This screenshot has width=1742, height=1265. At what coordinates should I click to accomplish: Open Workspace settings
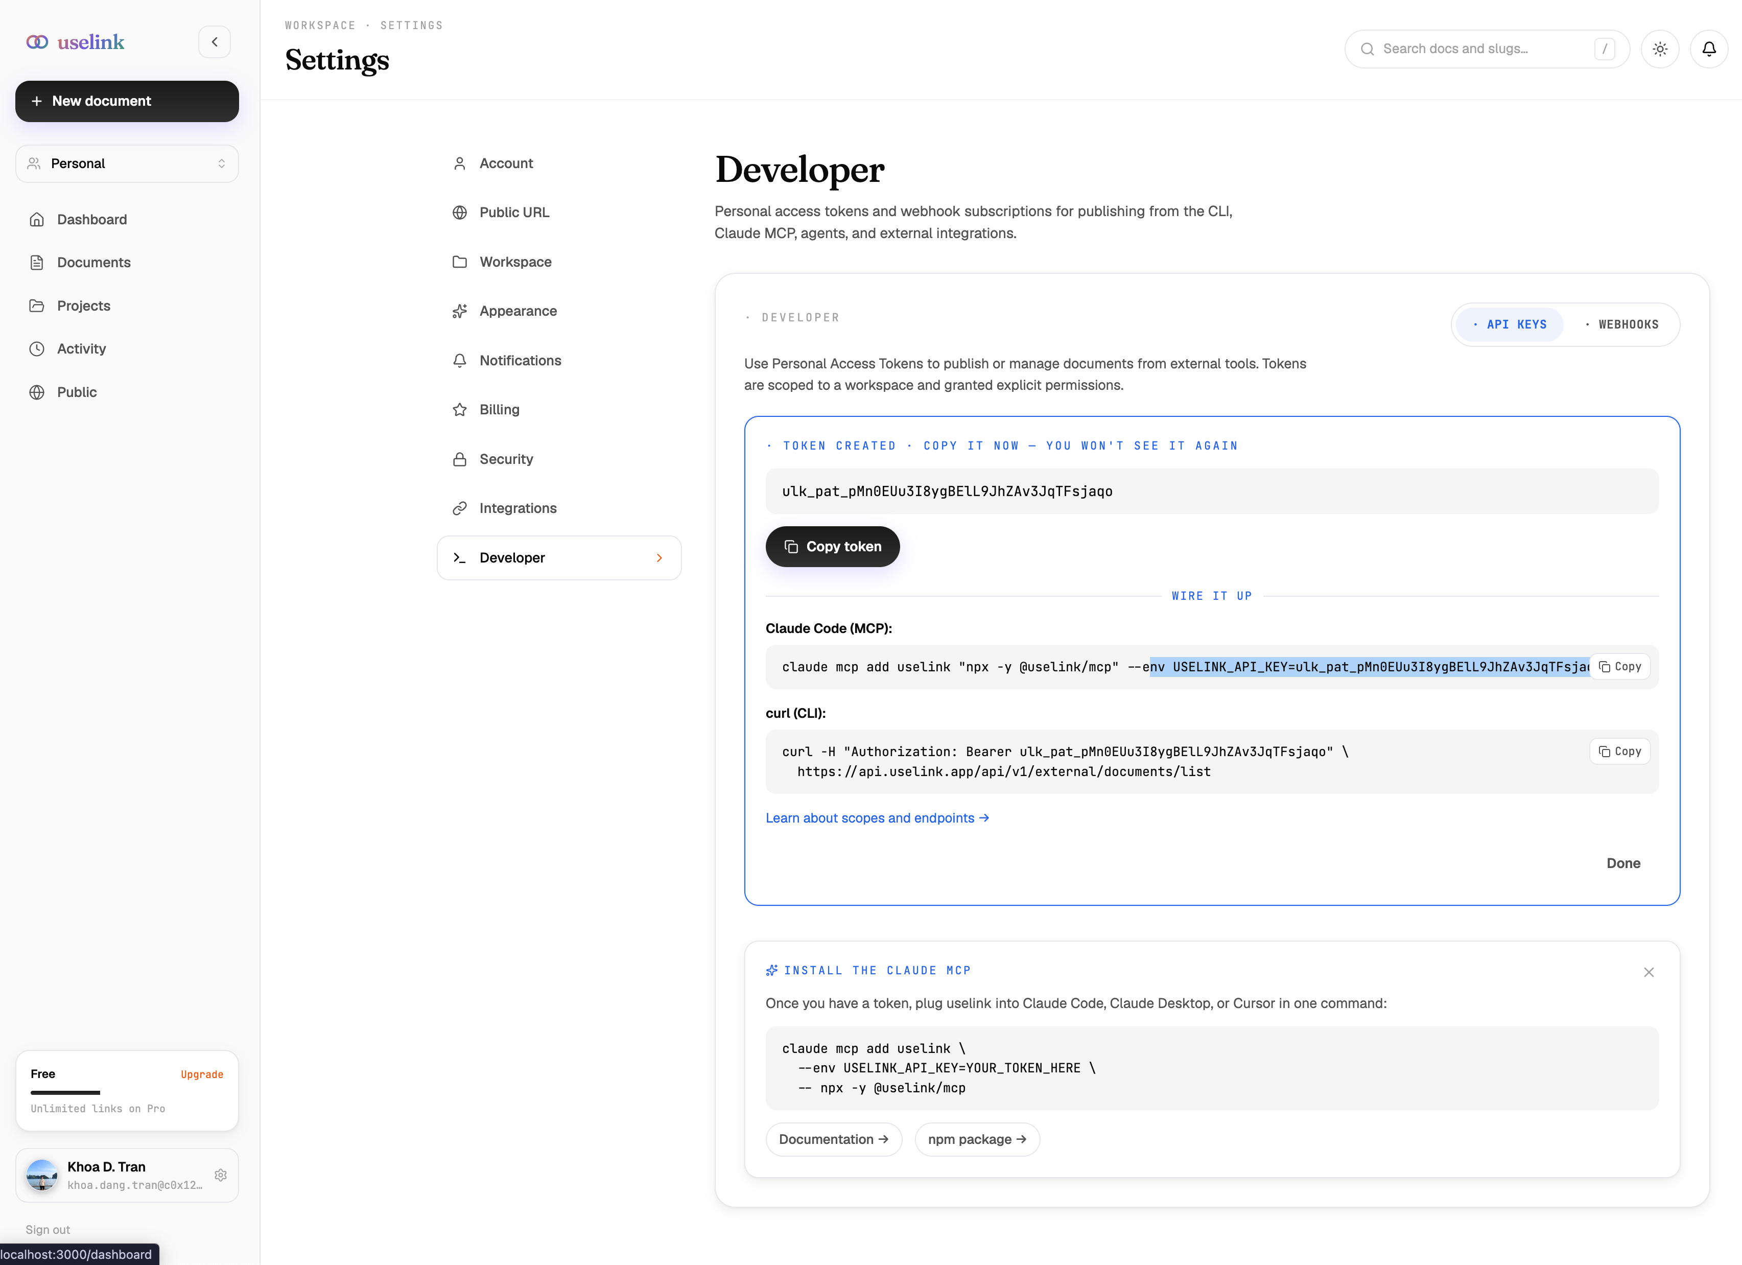[559, 262]
